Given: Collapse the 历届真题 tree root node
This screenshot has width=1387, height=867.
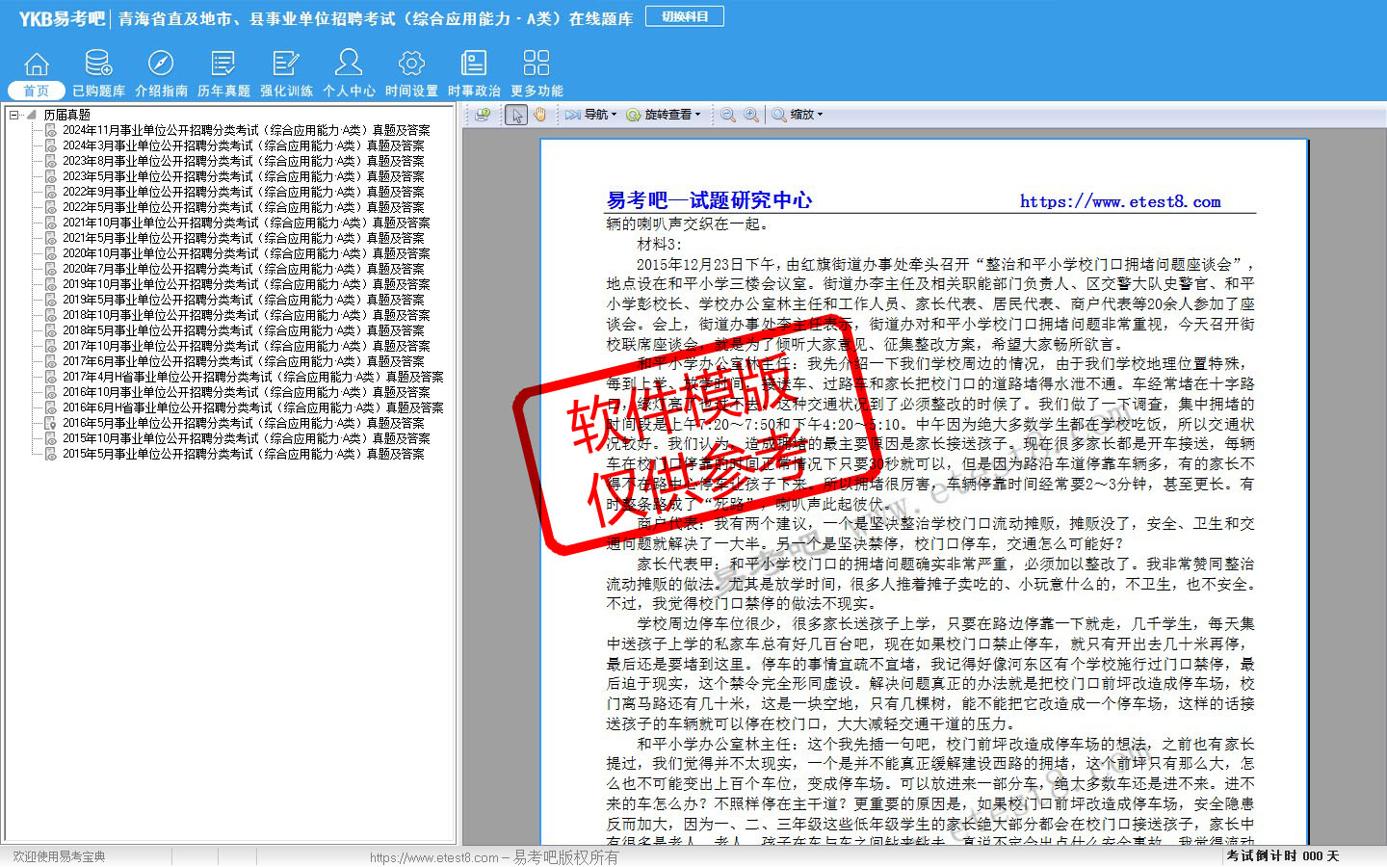Looking at the screenshot, I should point(14,115).
